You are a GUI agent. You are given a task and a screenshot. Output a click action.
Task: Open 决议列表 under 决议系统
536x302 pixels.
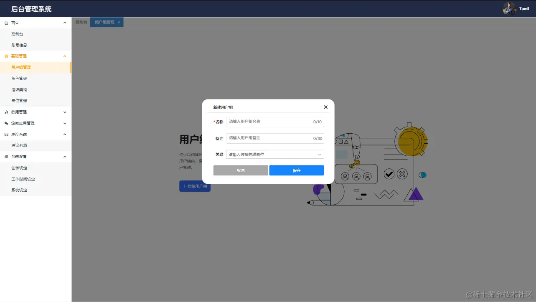[36, 145]
